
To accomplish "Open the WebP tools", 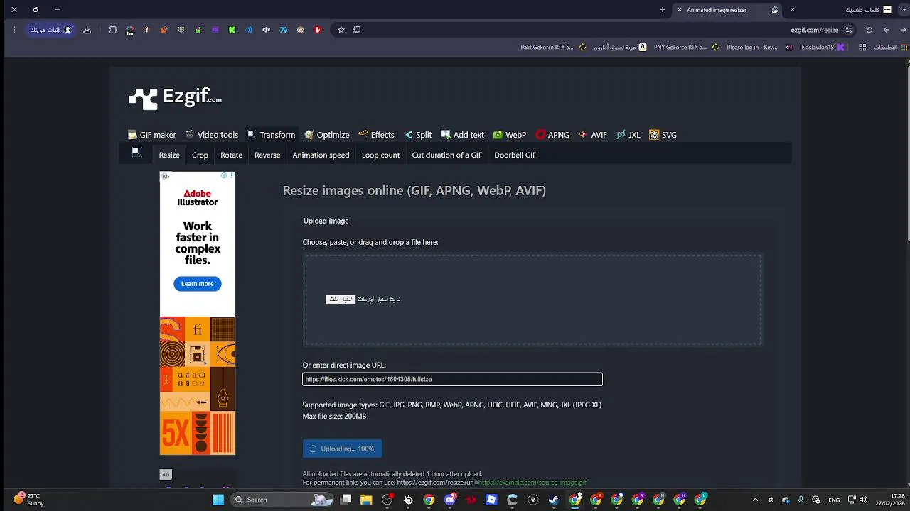I will [510, 135].
